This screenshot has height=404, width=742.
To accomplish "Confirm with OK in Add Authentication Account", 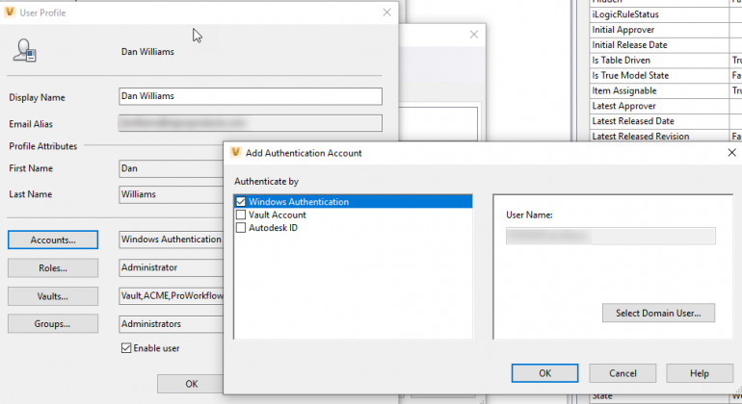I will (x=544, y=373).
